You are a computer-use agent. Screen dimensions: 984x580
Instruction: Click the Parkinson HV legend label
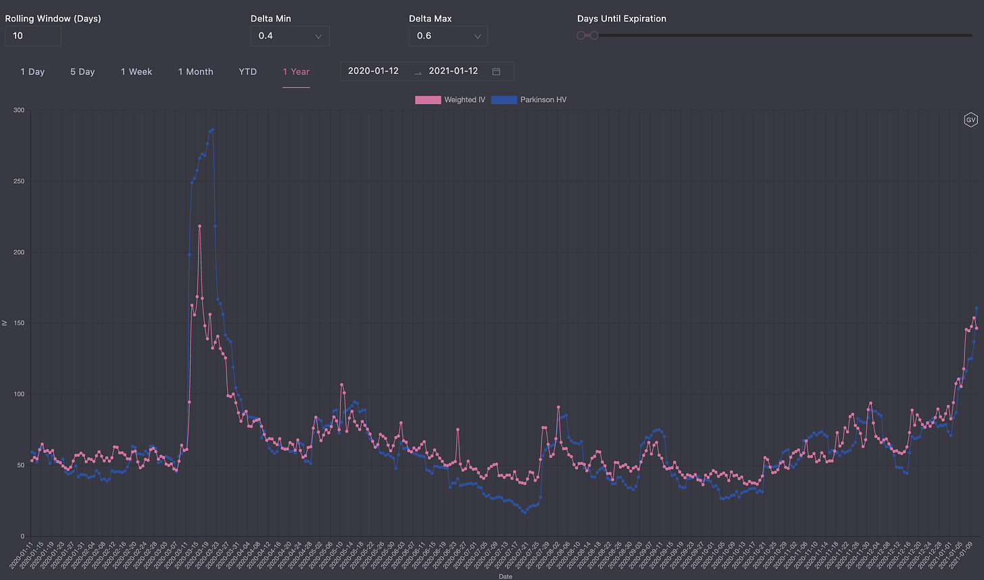tap(543, 100)
